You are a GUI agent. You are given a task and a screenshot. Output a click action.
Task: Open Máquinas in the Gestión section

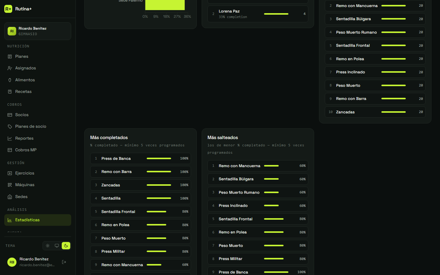tap(38, 185)
